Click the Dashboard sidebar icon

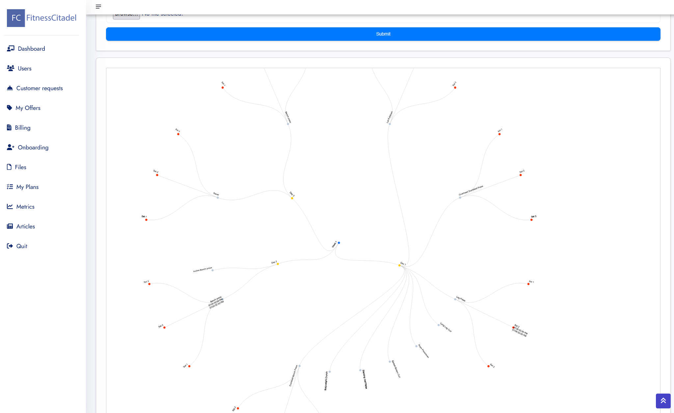click(11, 49)
